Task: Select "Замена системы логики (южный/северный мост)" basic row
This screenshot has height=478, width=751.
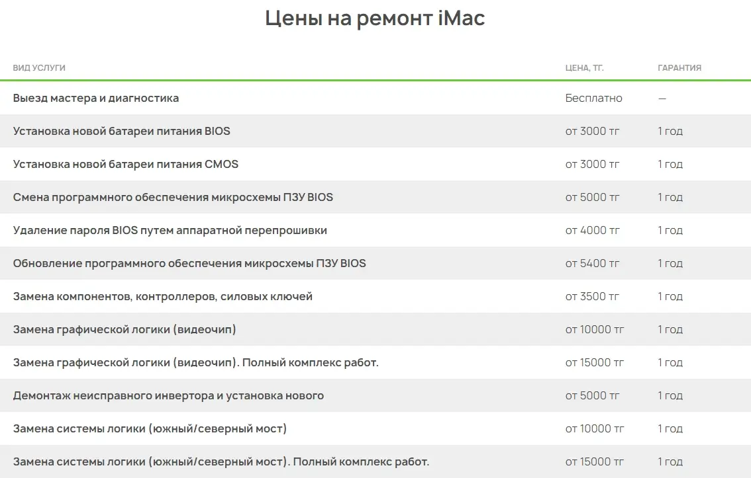Action: point(150,429)
